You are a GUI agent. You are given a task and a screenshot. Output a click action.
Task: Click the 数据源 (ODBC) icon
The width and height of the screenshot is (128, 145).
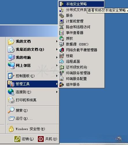pyautogui.click(x=62, y=44)
